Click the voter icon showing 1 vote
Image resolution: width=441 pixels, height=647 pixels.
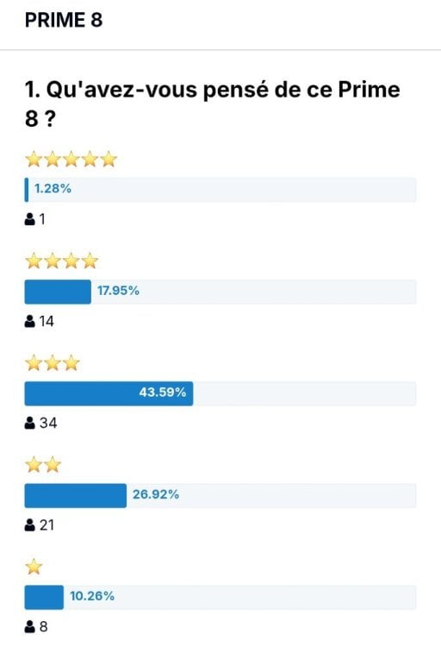(x=29, y=219)
